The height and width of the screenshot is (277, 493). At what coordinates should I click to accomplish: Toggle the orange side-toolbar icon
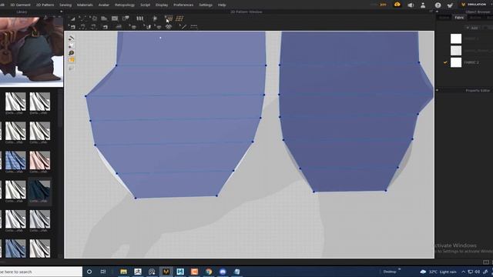72,60
